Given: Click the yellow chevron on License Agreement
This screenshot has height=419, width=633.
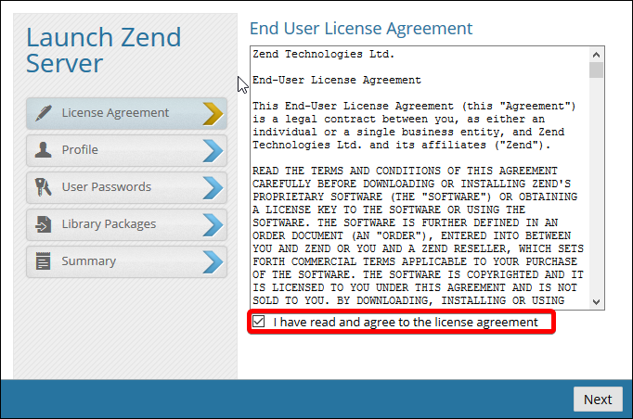Looking at the screenshot, I should [x=213, y=113].
